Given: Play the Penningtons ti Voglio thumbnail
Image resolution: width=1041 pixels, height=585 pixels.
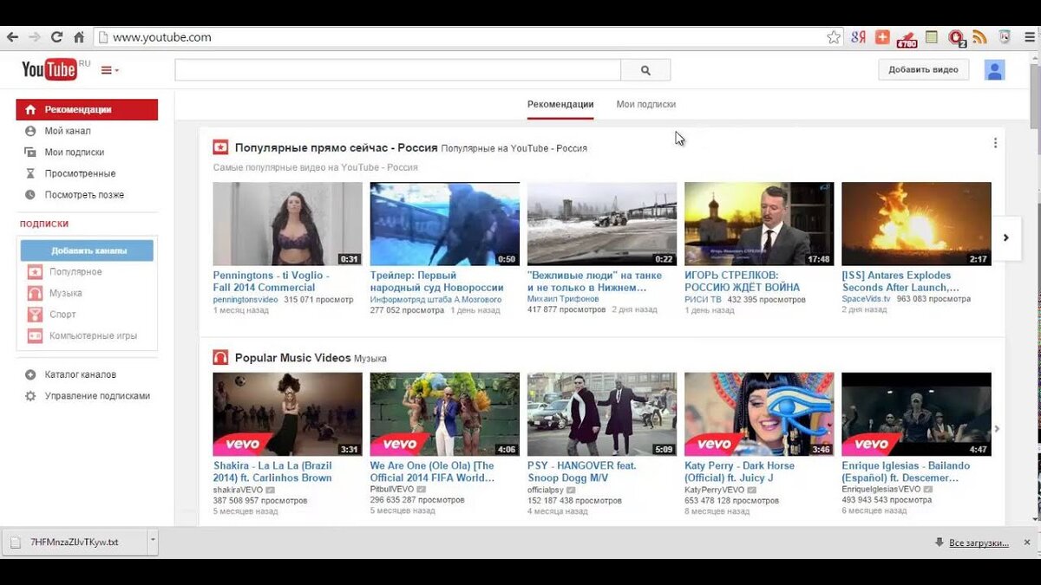Looking at the screenshot, I should [x=287, y=224].
